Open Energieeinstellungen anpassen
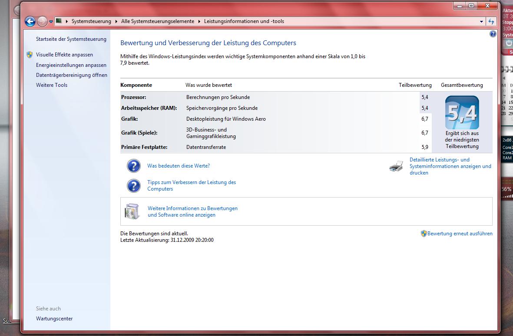The height and width of the screenshot is (336, 513). [71, 65]
